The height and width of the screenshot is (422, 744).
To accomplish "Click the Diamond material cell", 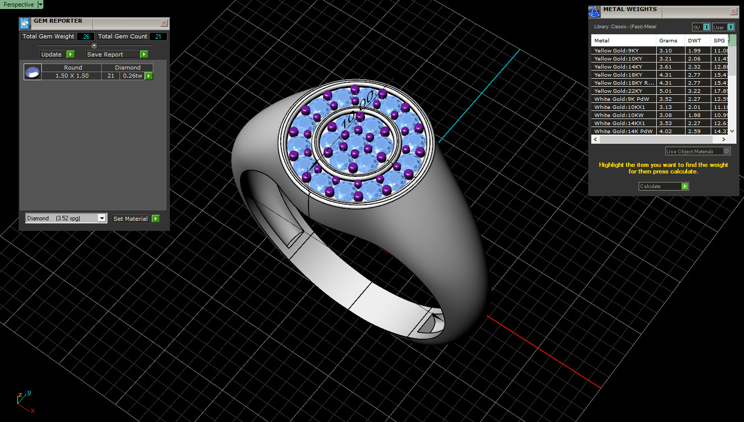I will 128,68.
